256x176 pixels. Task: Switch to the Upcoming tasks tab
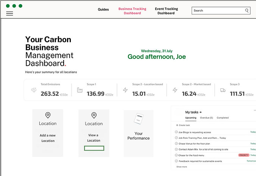pos(191,117)
